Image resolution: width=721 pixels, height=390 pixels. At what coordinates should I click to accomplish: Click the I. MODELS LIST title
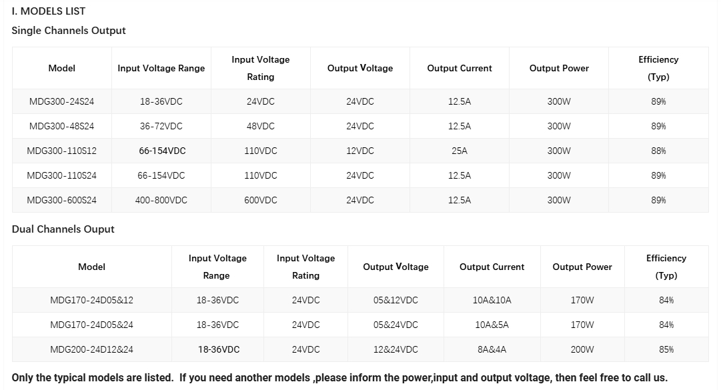tap(48, 11)
